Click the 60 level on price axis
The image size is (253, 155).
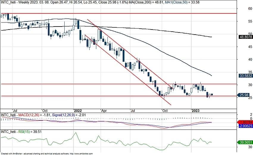pyautogui.click(x=242, y=9)
